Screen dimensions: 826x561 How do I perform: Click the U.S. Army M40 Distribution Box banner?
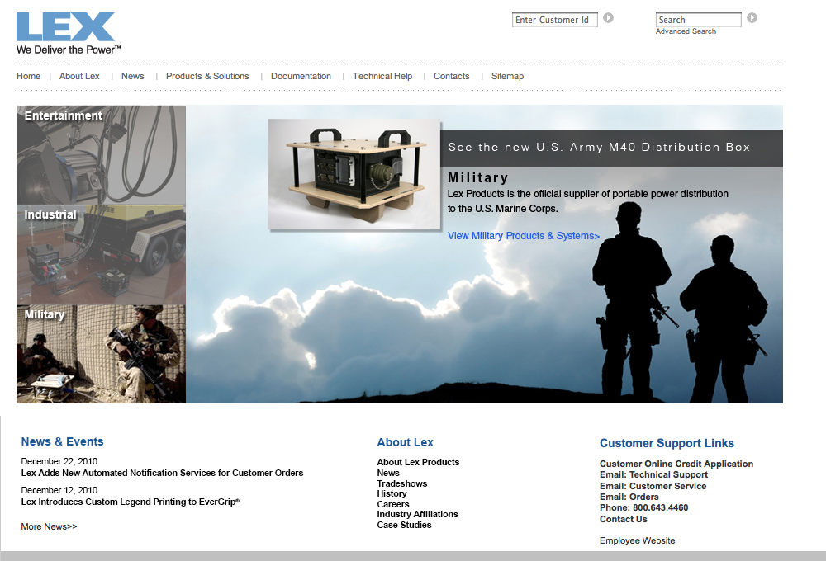(x=611, y=148)
